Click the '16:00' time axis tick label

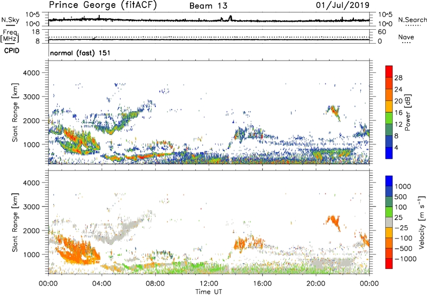click(x=262, y=284)
